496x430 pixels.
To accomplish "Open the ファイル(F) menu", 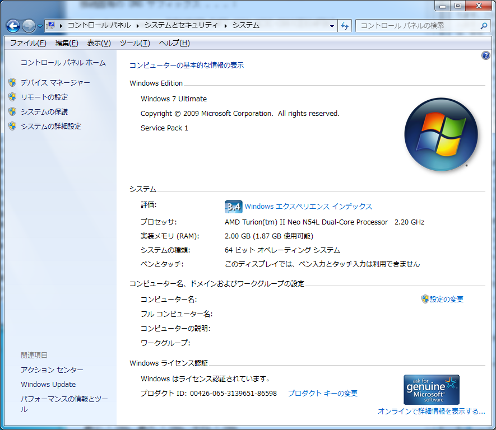I will (x=28, y=43).
